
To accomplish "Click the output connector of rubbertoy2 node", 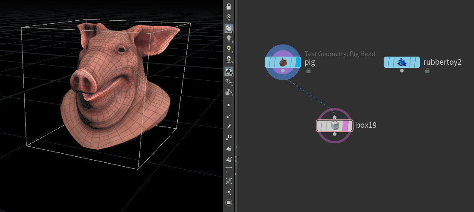I will point(402,71).
